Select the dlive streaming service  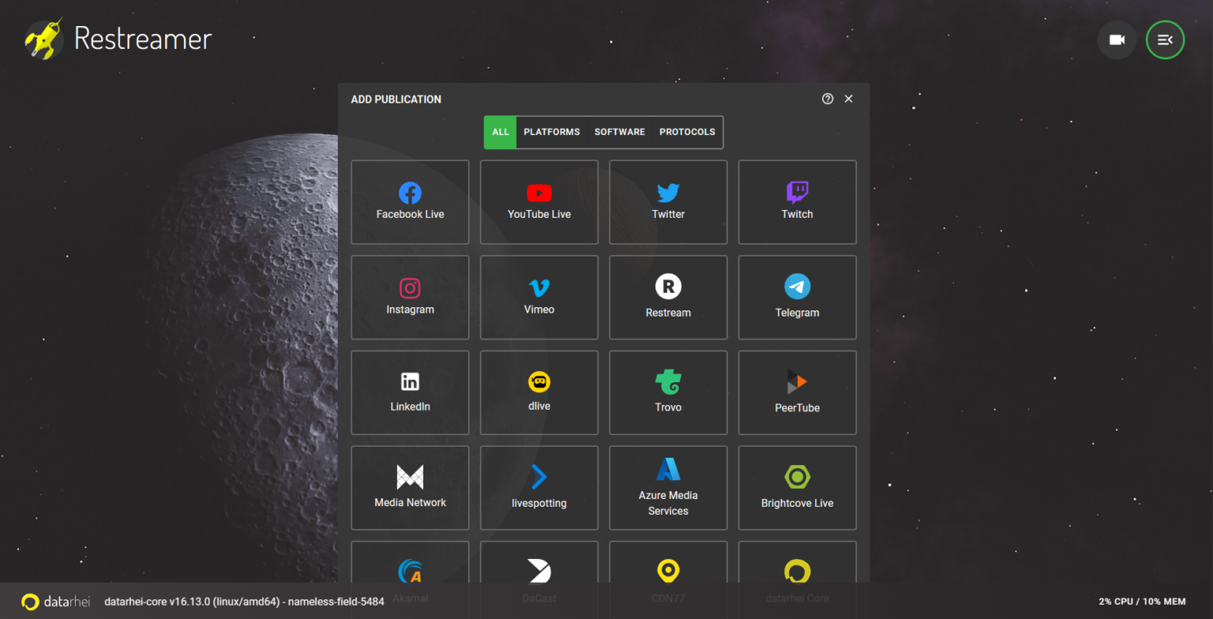539,392
